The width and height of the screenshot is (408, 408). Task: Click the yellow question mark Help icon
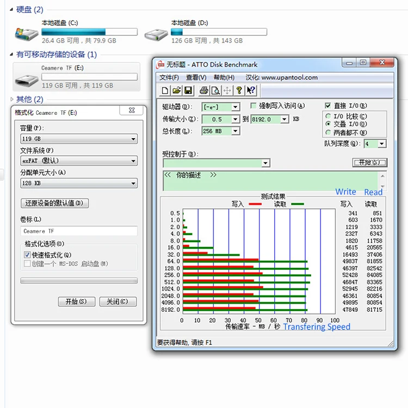point(239,90)
